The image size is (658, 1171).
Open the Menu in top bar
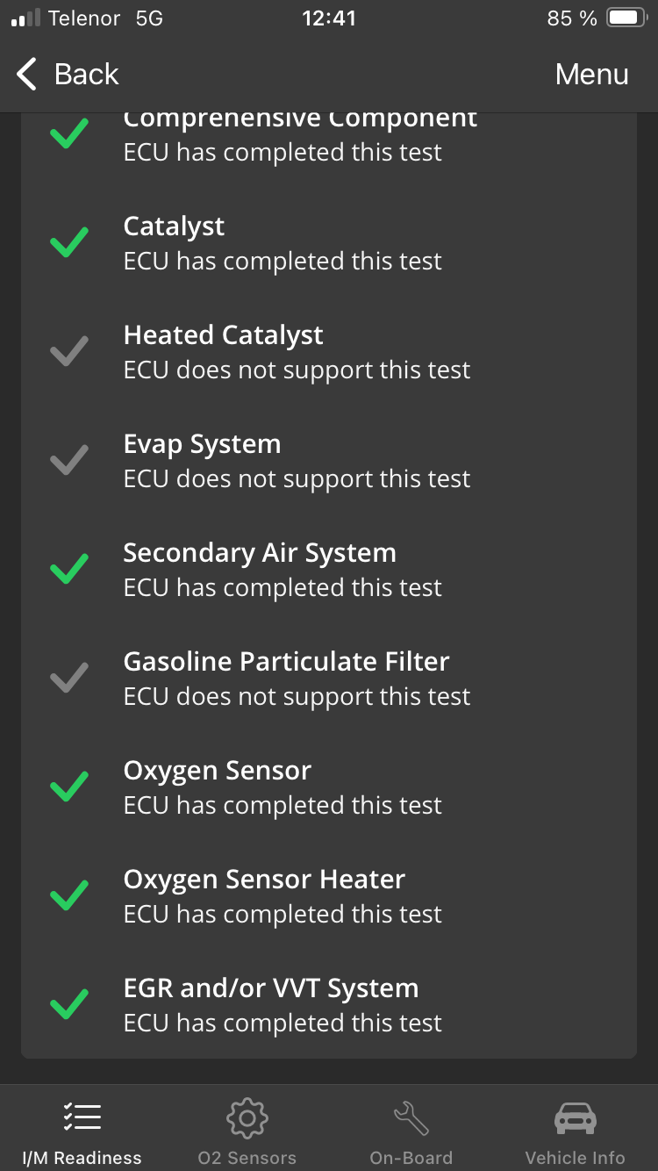click(591, 75)
